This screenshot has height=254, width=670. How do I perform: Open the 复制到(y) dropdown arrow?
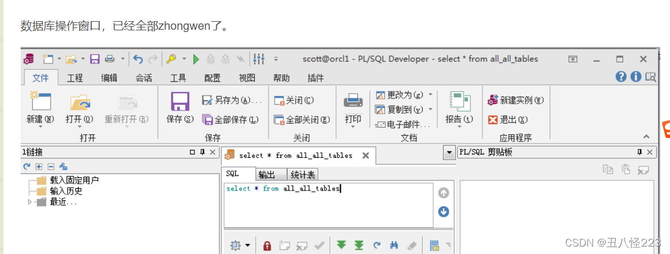point(430,109)
